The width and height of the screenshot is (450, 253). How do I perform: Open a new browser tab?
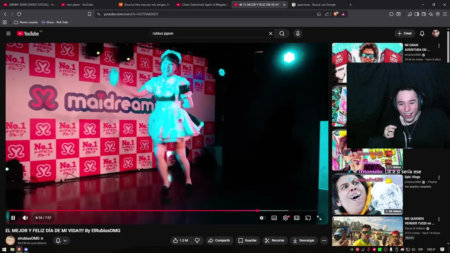(x=351, y=5)
